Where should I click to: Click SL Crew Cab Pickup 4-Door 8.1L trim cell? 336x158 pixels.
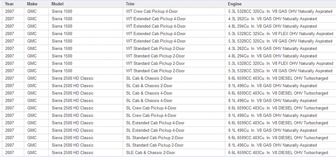tap(151, 116)
